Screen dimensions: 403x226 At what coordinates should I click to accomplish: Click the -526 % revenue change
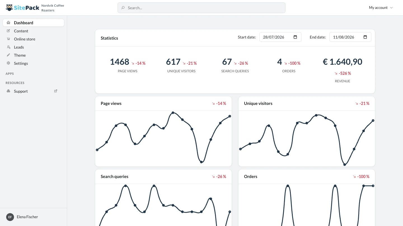[343, 73]
